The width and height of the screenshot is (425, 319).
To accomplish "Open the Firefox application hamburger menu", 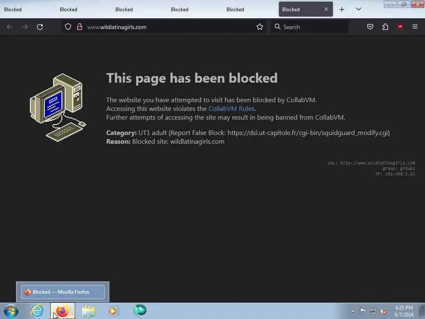I will coord(415,27).
